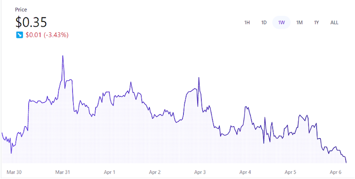
Task: Click the red -3.43% price change text
Action: click(x=47, y=35)
